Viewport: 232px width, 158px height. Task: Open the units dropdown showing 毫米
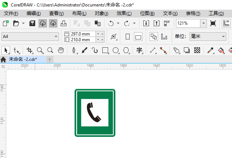tap(208, 37)
